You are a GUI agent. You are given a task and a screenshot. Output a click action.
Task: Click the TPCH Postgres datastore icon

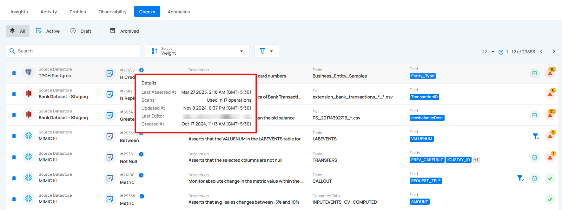pyautogui.click(x=29, y=73)
